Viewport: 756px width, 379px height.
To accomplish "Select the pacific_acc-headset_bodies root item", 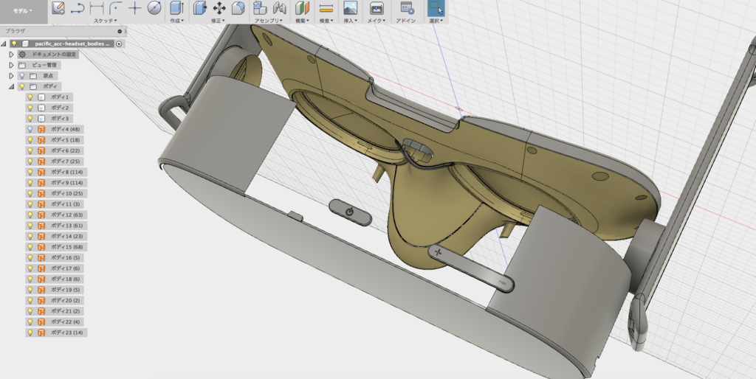I will click(x=72, y=44).
